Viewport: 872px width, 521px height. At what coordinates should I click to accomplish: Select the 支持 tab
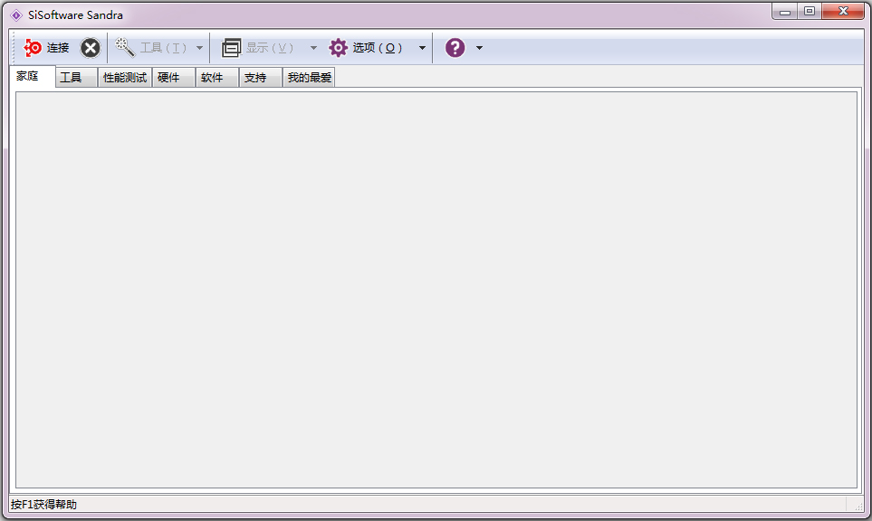click(261, 77)
